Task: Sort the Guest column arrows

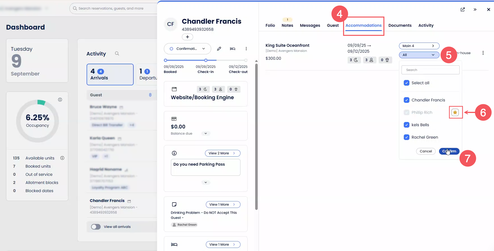Action: click(x=150, y=95)
